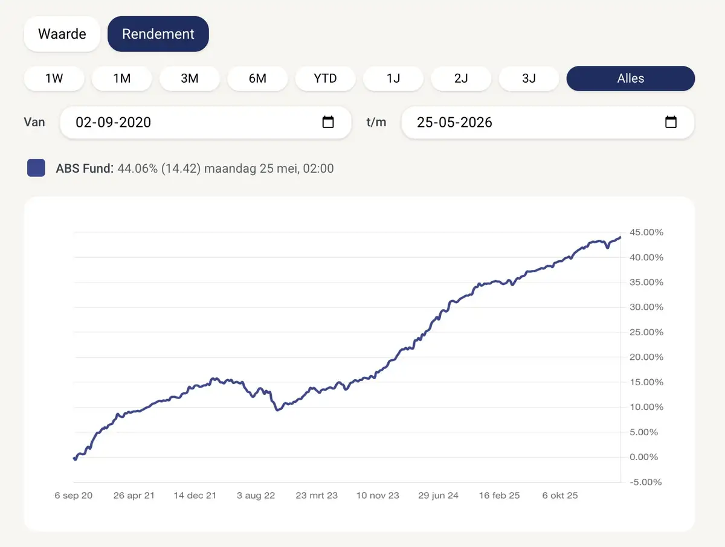725x547 pixels.
Task: Select the 2J time range
Action: coord(461,78)
